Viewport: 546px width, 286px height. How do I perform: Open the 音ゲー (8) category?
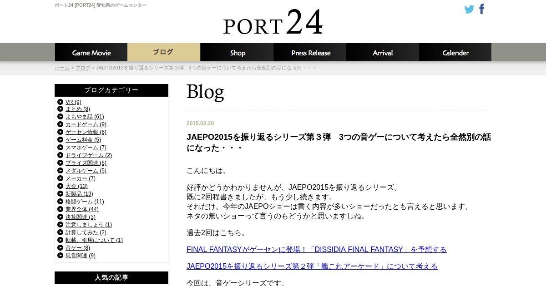tap(78, 248)
